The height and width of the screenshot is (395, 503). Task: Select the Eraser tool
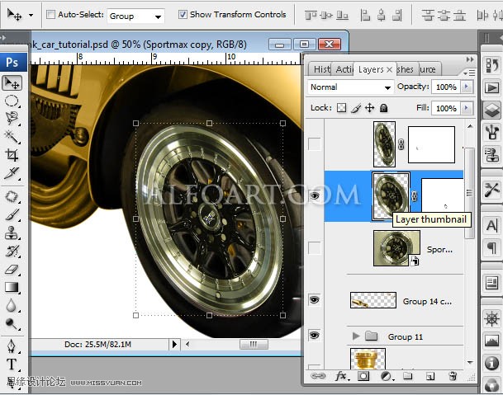pos(12,269)
